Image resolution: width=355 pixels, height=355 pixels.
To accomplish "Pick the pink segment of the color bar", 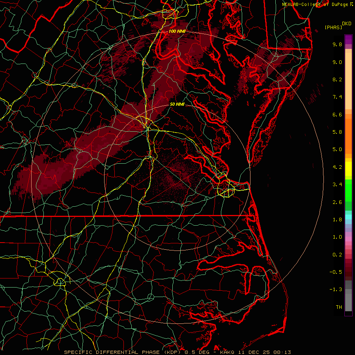I will click(x=348, y=239).
